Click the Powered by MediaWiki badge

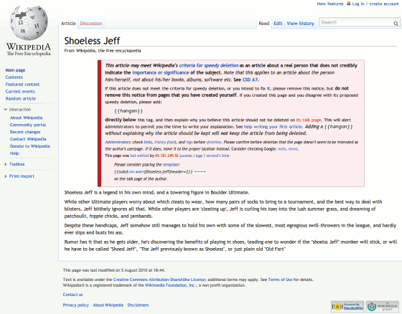pyautogui.click(x=347, y=306)
